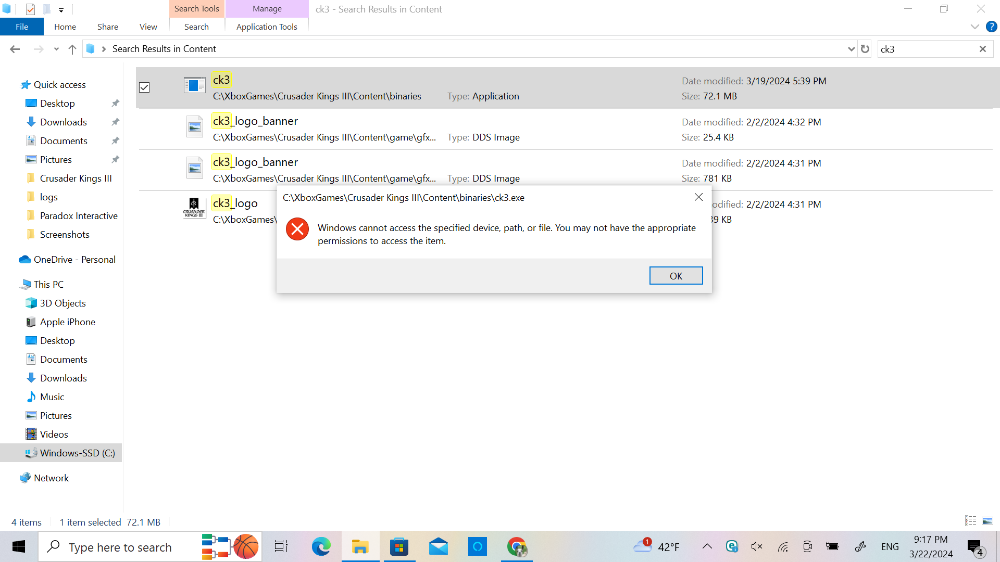Select the Pictures folder under Quick access
The height and width of the screenshot is (562, 1000).
pyautogui.click(x=56, y=159)
